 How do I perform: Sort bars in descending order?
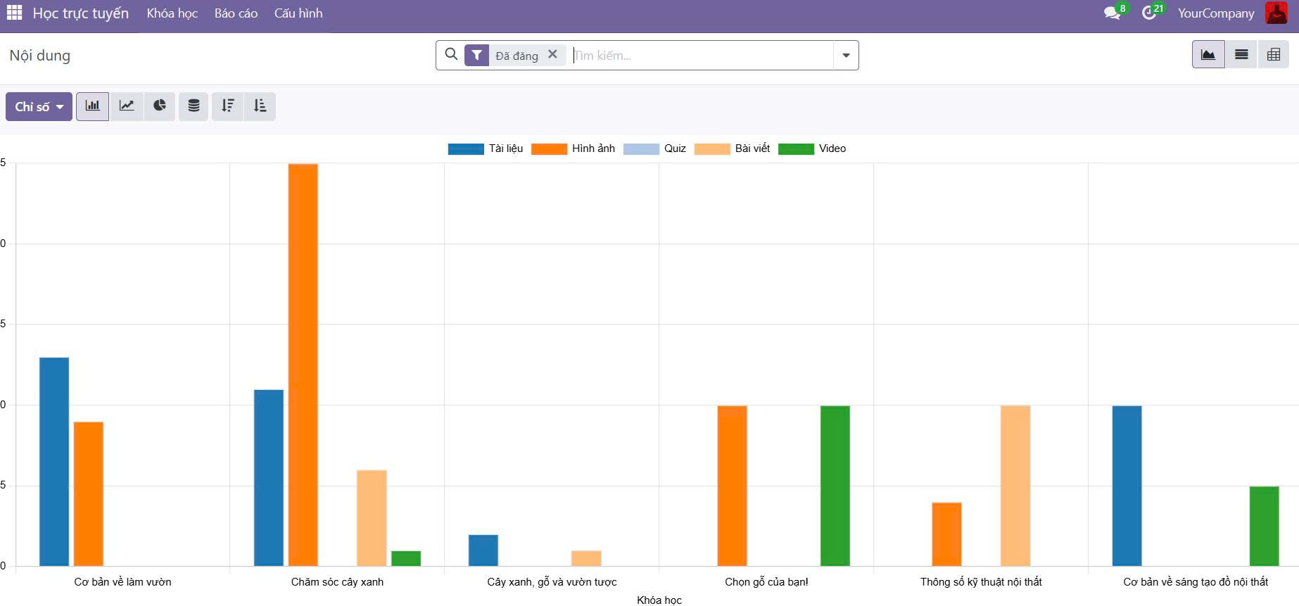click(227, 106)
